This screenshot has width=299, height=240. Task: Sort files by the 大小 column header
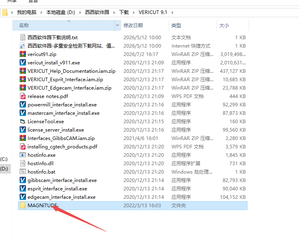[233, 25]
